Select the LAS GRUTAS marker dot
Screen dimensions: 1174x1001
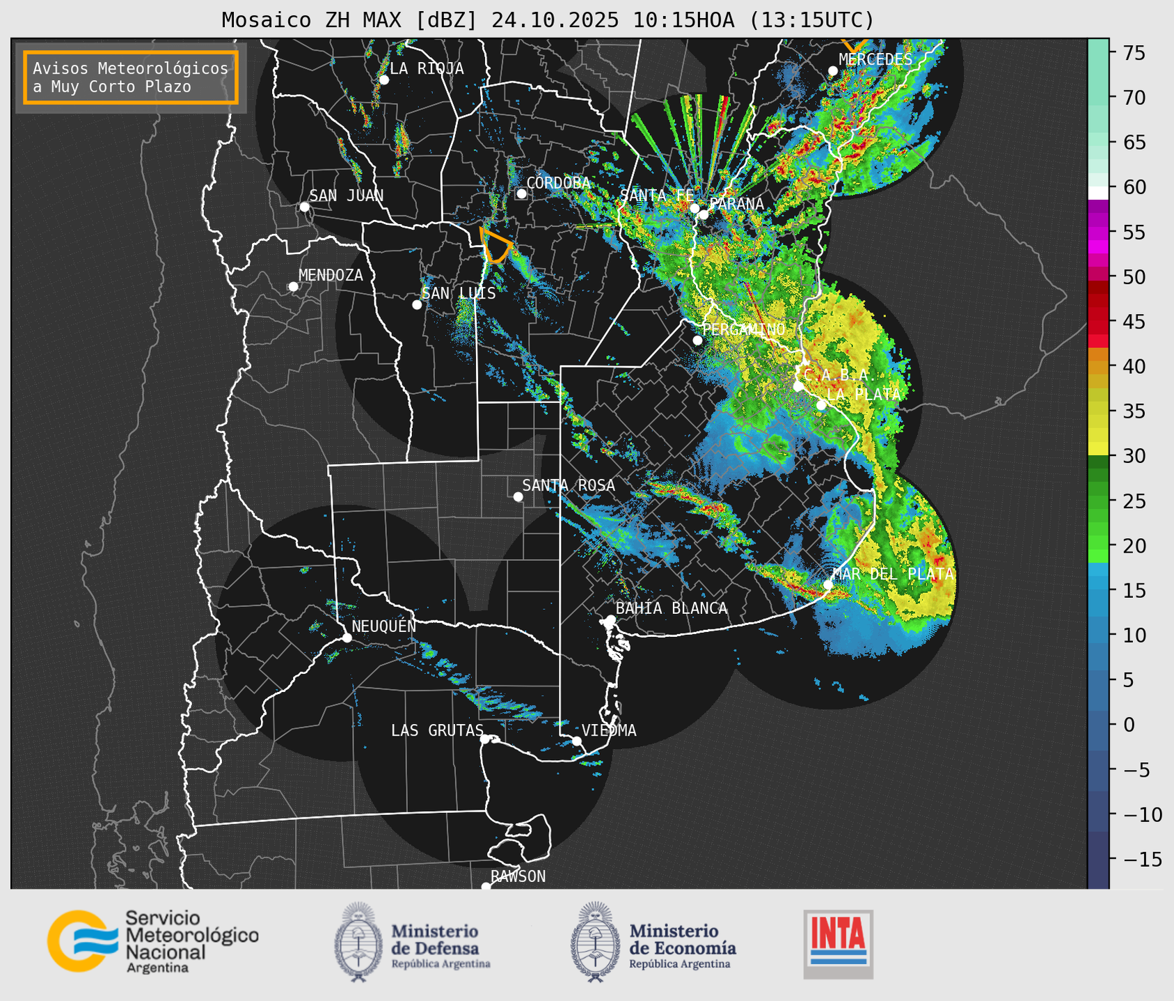click(485, 739)
